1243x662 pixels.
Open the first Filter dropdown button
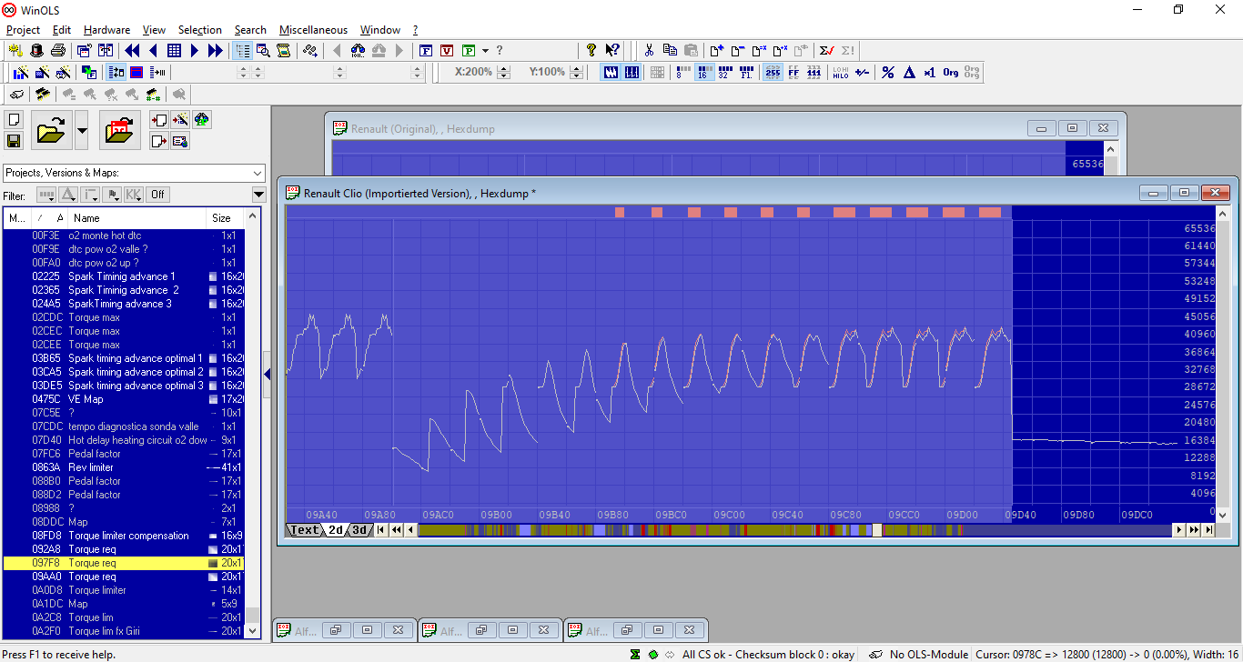[x=45, y=195]
